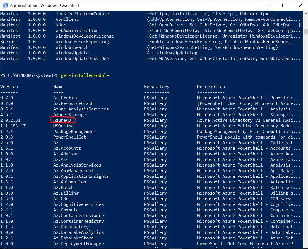Click the Az.DeploymentManager module name
The width and height of the screenshot is (308, 249).
(x=78, y=244)
